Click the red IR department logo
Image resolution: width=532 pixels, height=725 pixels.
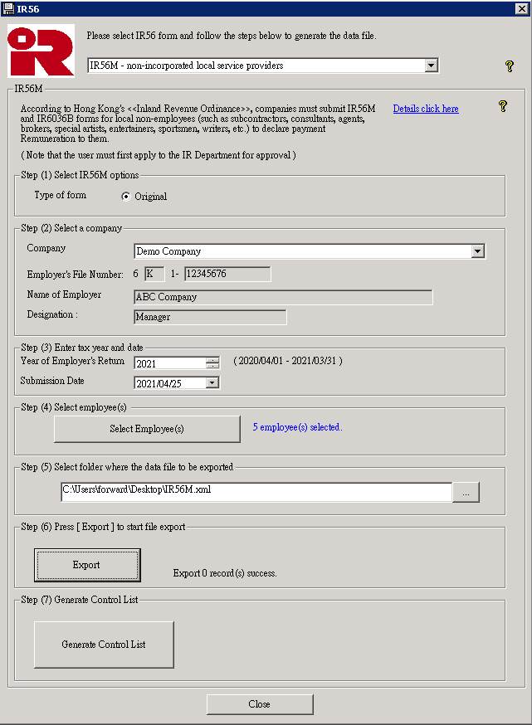tap(41, 51)
